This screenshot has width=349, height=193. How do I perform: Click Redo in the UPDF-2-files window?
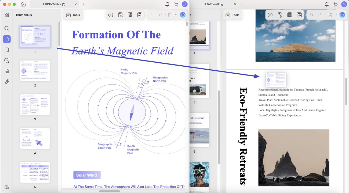161,15
